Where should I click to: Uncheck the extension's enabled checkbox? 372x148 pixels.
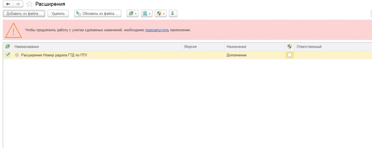tap(8, 55)
